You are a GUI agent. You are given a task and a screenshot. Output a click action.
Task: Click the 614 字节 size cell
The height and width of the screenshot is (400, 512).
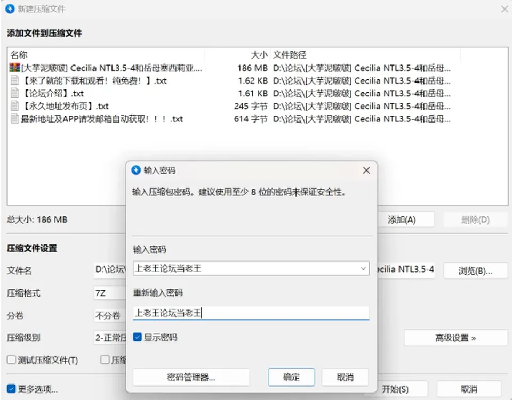click(251, 119)
